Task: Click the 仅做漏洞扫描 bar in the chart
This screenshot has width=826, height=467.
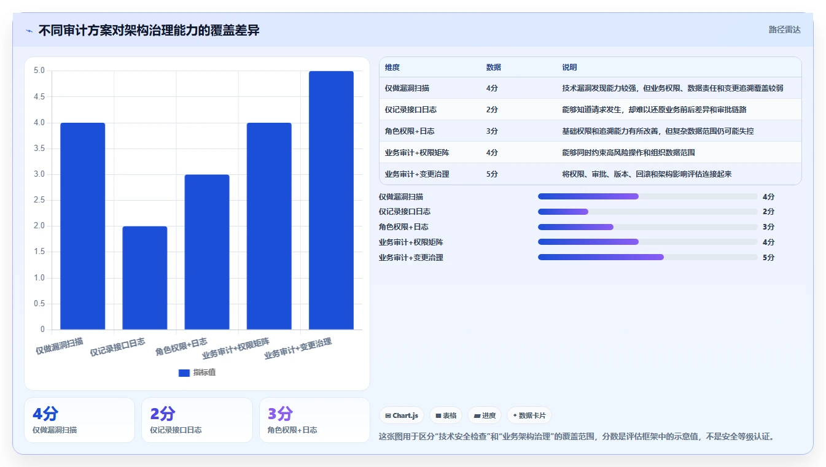Action: pyautogui.click(x=83, y=226)
